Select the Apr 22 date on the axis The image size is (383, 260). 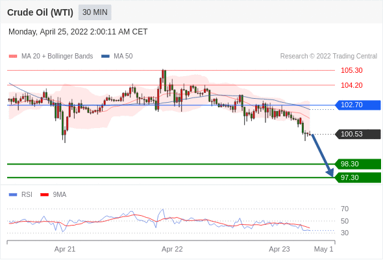(172, 249)
